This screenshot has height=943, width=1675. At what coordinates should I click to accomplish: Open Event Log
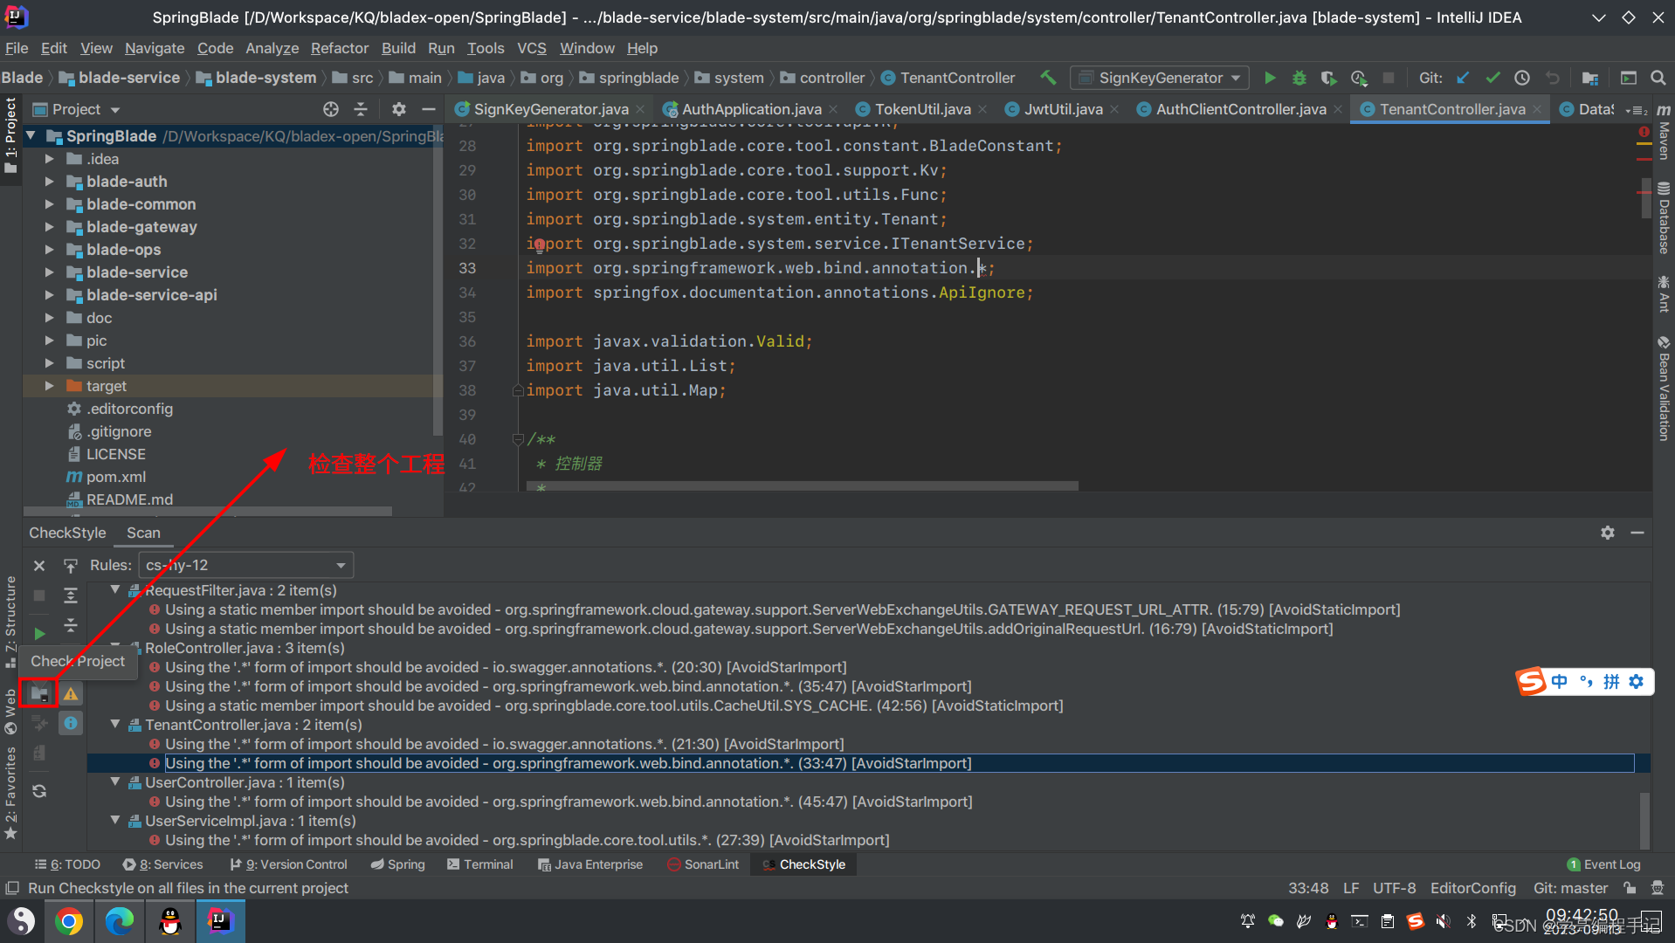(1604, 864)
